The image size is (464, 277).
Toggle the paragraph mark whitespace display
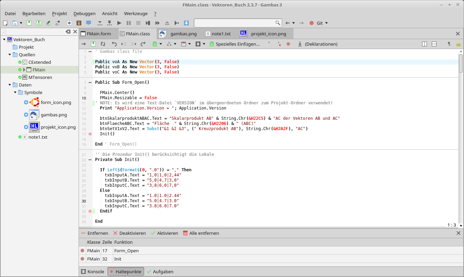click(x=449, y=44)
